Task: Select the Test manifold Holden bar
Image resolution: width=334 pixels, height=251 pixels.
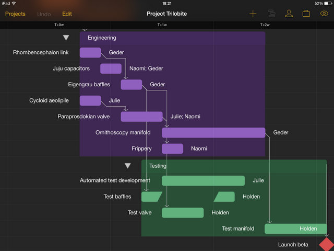Action: click(296, 229)
